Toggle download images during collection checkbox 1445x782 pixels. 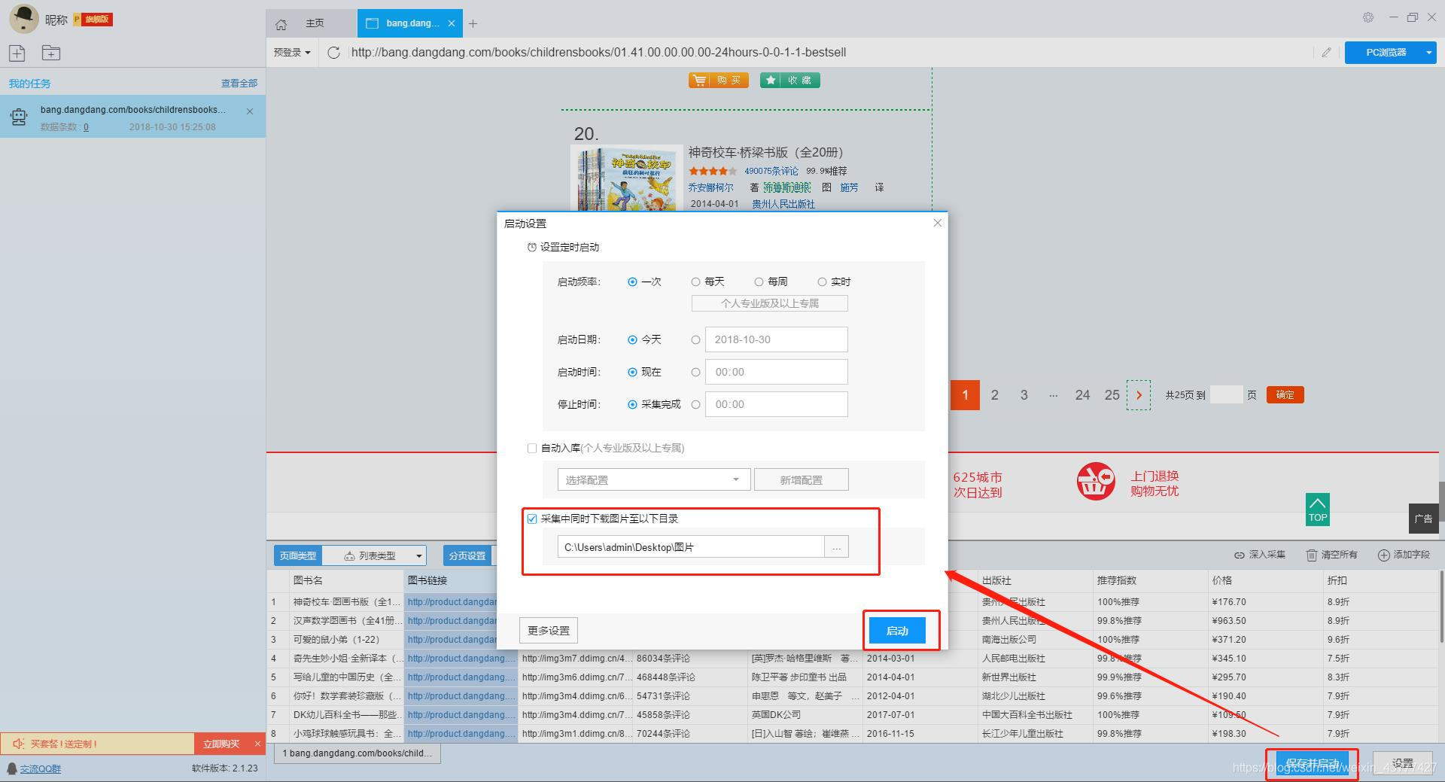[532, 519]
